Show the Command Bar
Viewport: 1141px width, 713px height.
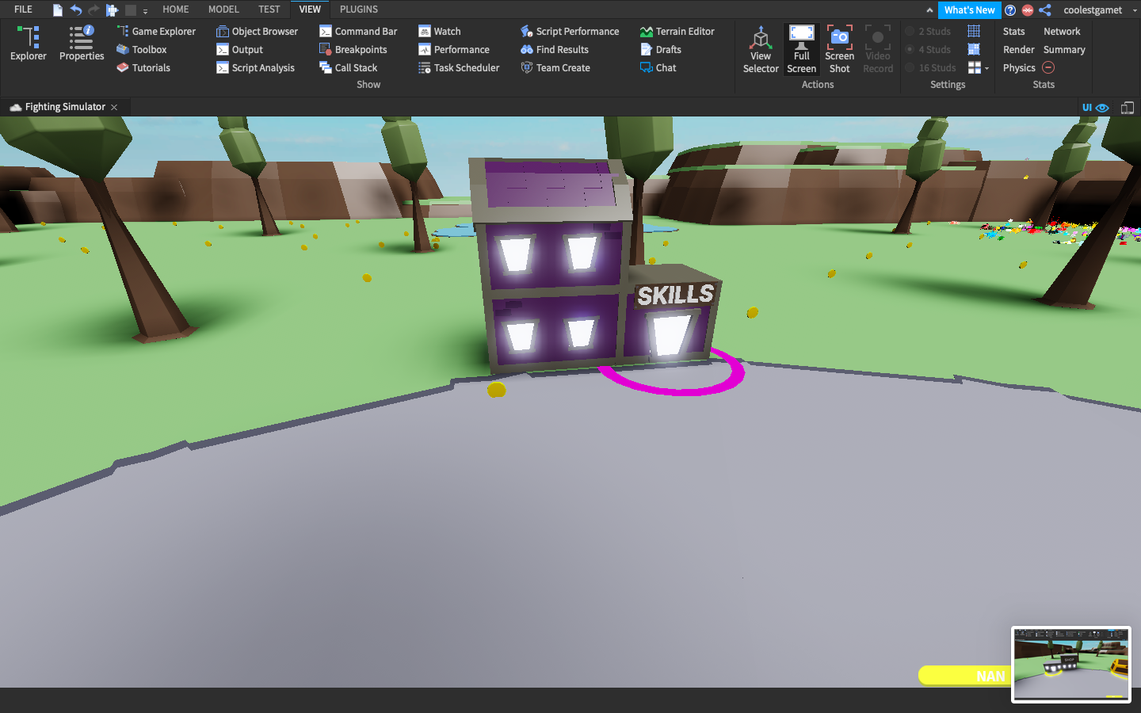pyautogui.click(x=358, y=31)
